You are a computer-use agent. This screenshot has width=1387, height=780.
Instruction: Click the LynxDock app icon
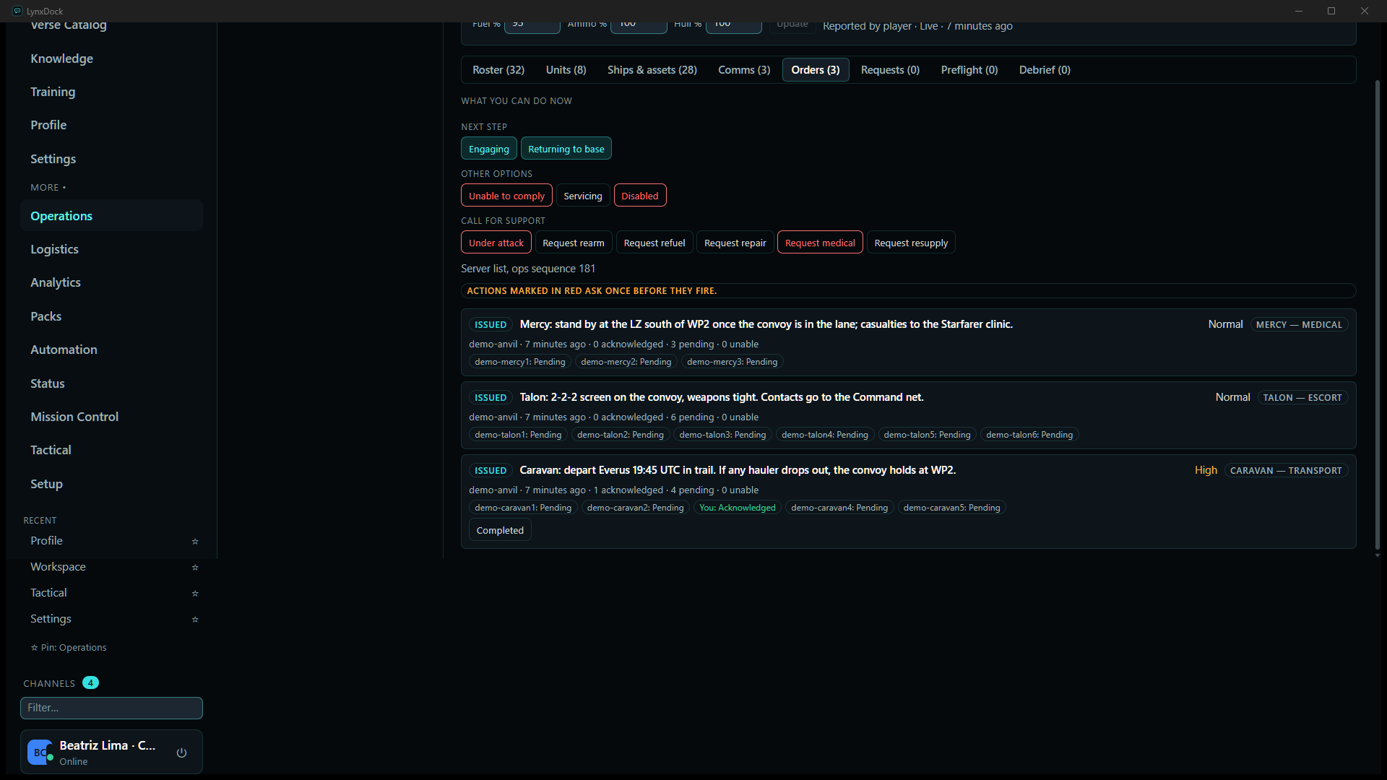tap(17, 11)
